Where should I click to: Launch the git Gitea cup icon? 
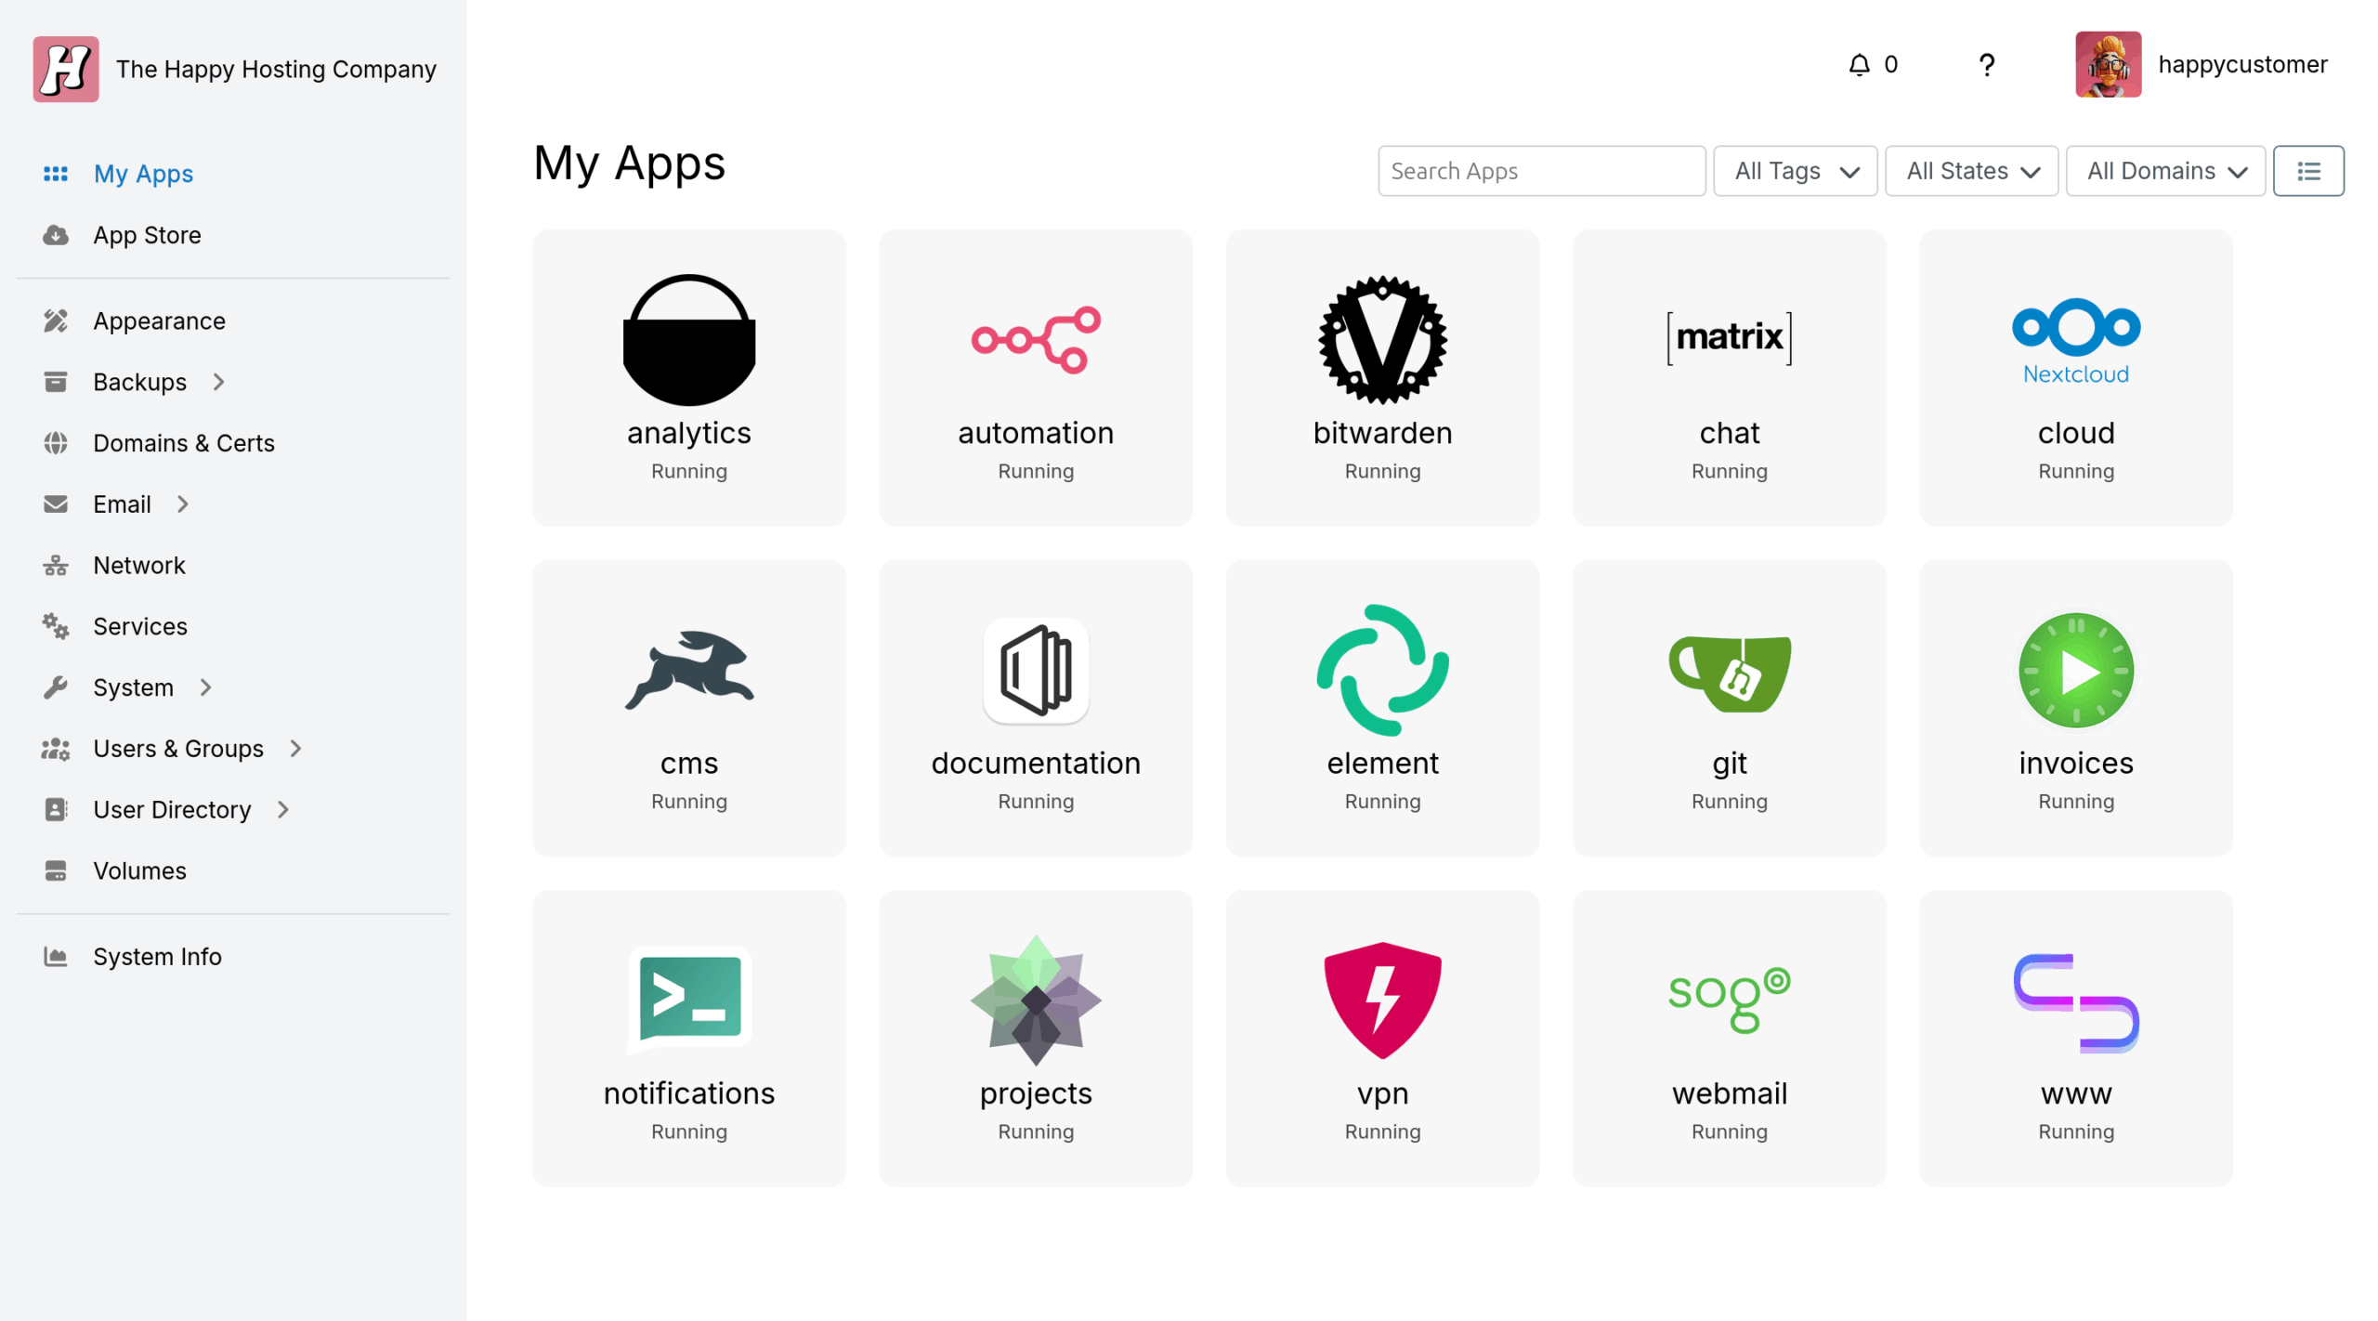pos(1728,673)
